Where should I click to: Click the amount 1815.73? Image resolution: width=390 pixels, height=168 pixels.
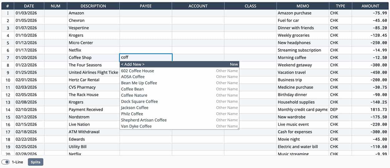[370, 110]
